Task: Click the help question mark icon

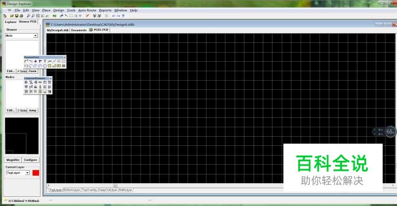Action: pos(123,16)
